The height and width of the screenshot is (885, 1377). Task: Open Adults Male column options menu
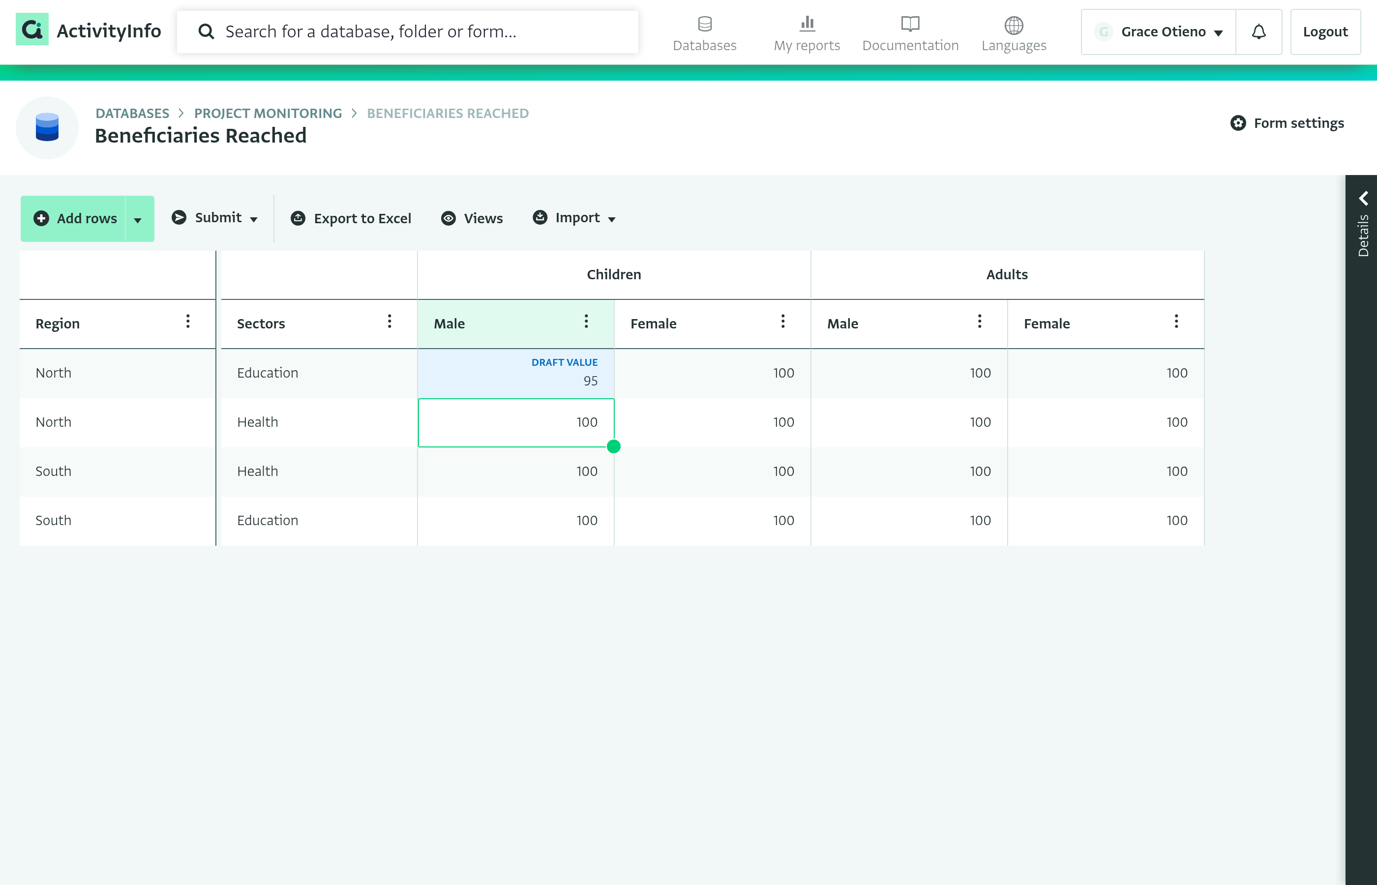(980, 321)
